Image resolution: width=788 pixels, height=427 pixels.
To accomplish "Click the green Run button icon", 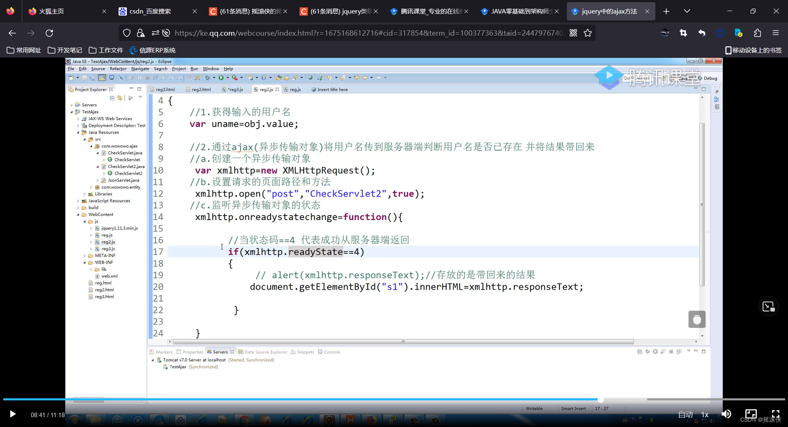I will [x=221, y=78].
